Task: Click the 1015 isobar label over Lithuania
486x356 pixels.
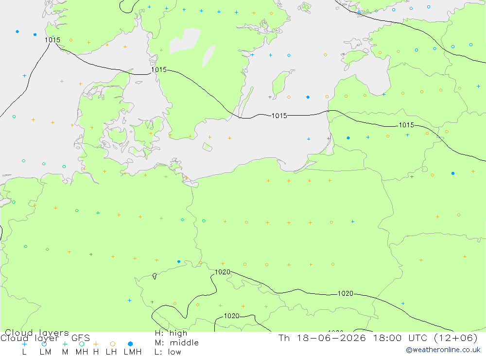Action: coord(406,125)
